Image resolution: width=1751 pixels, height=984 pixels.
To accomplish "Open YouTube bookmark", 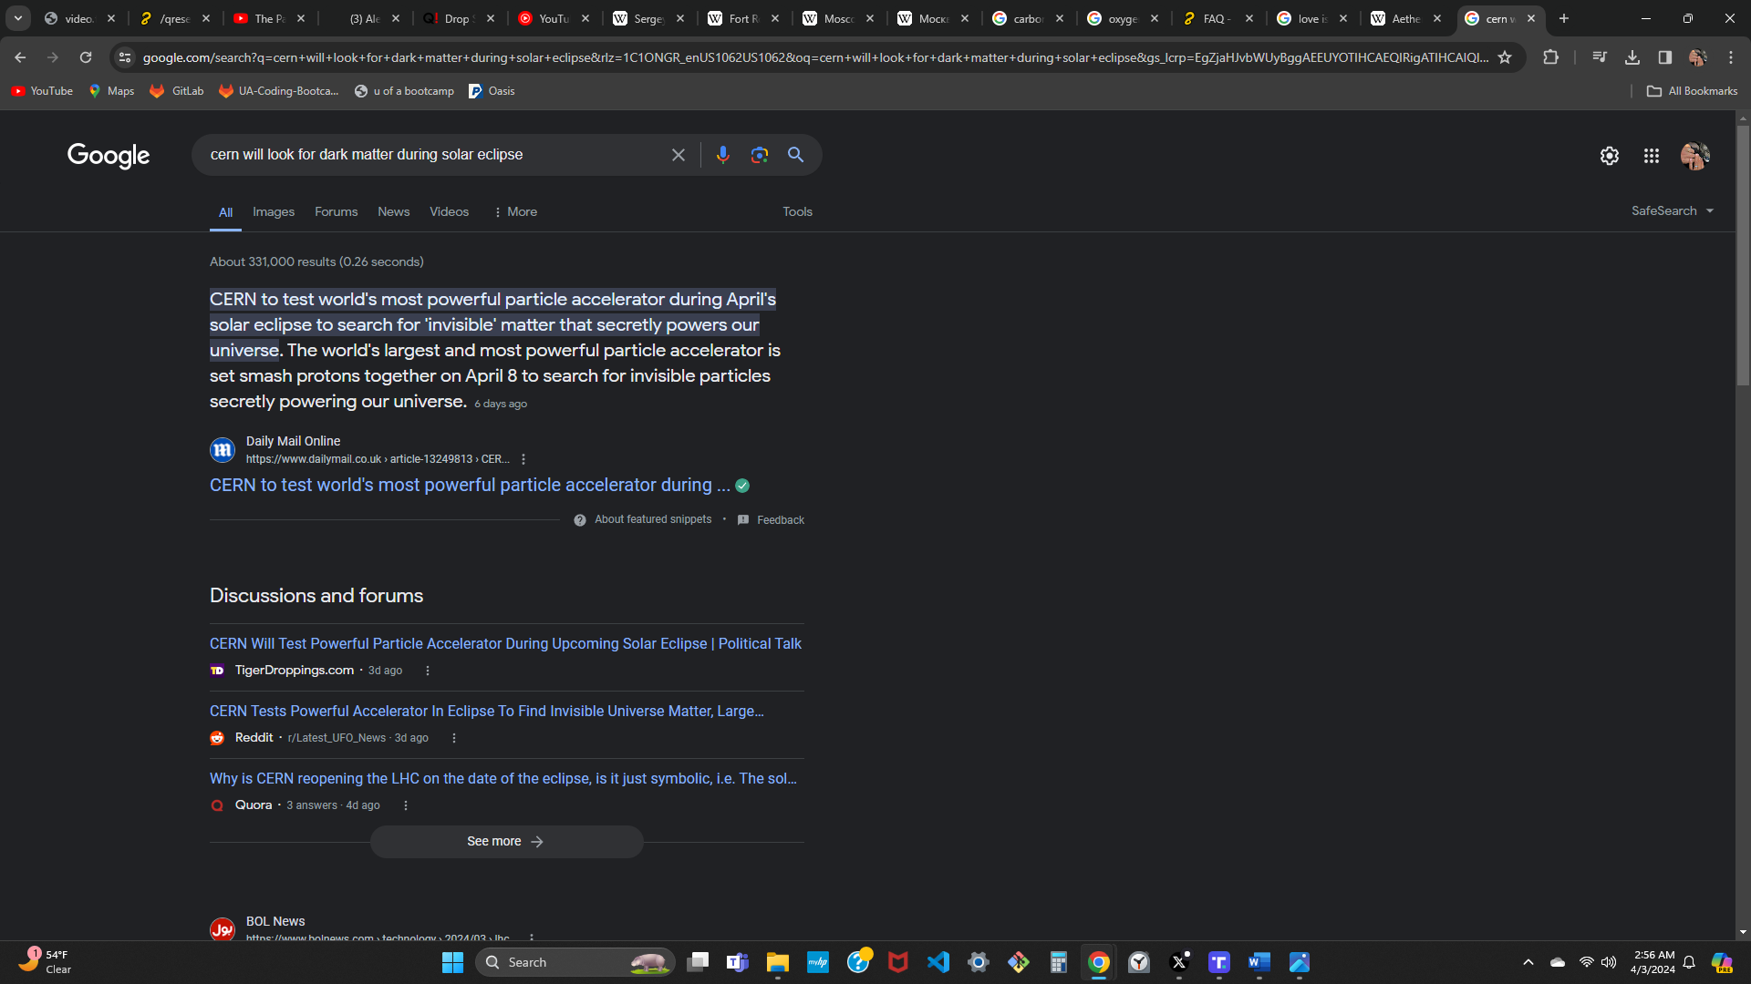I will coord(42,91).
